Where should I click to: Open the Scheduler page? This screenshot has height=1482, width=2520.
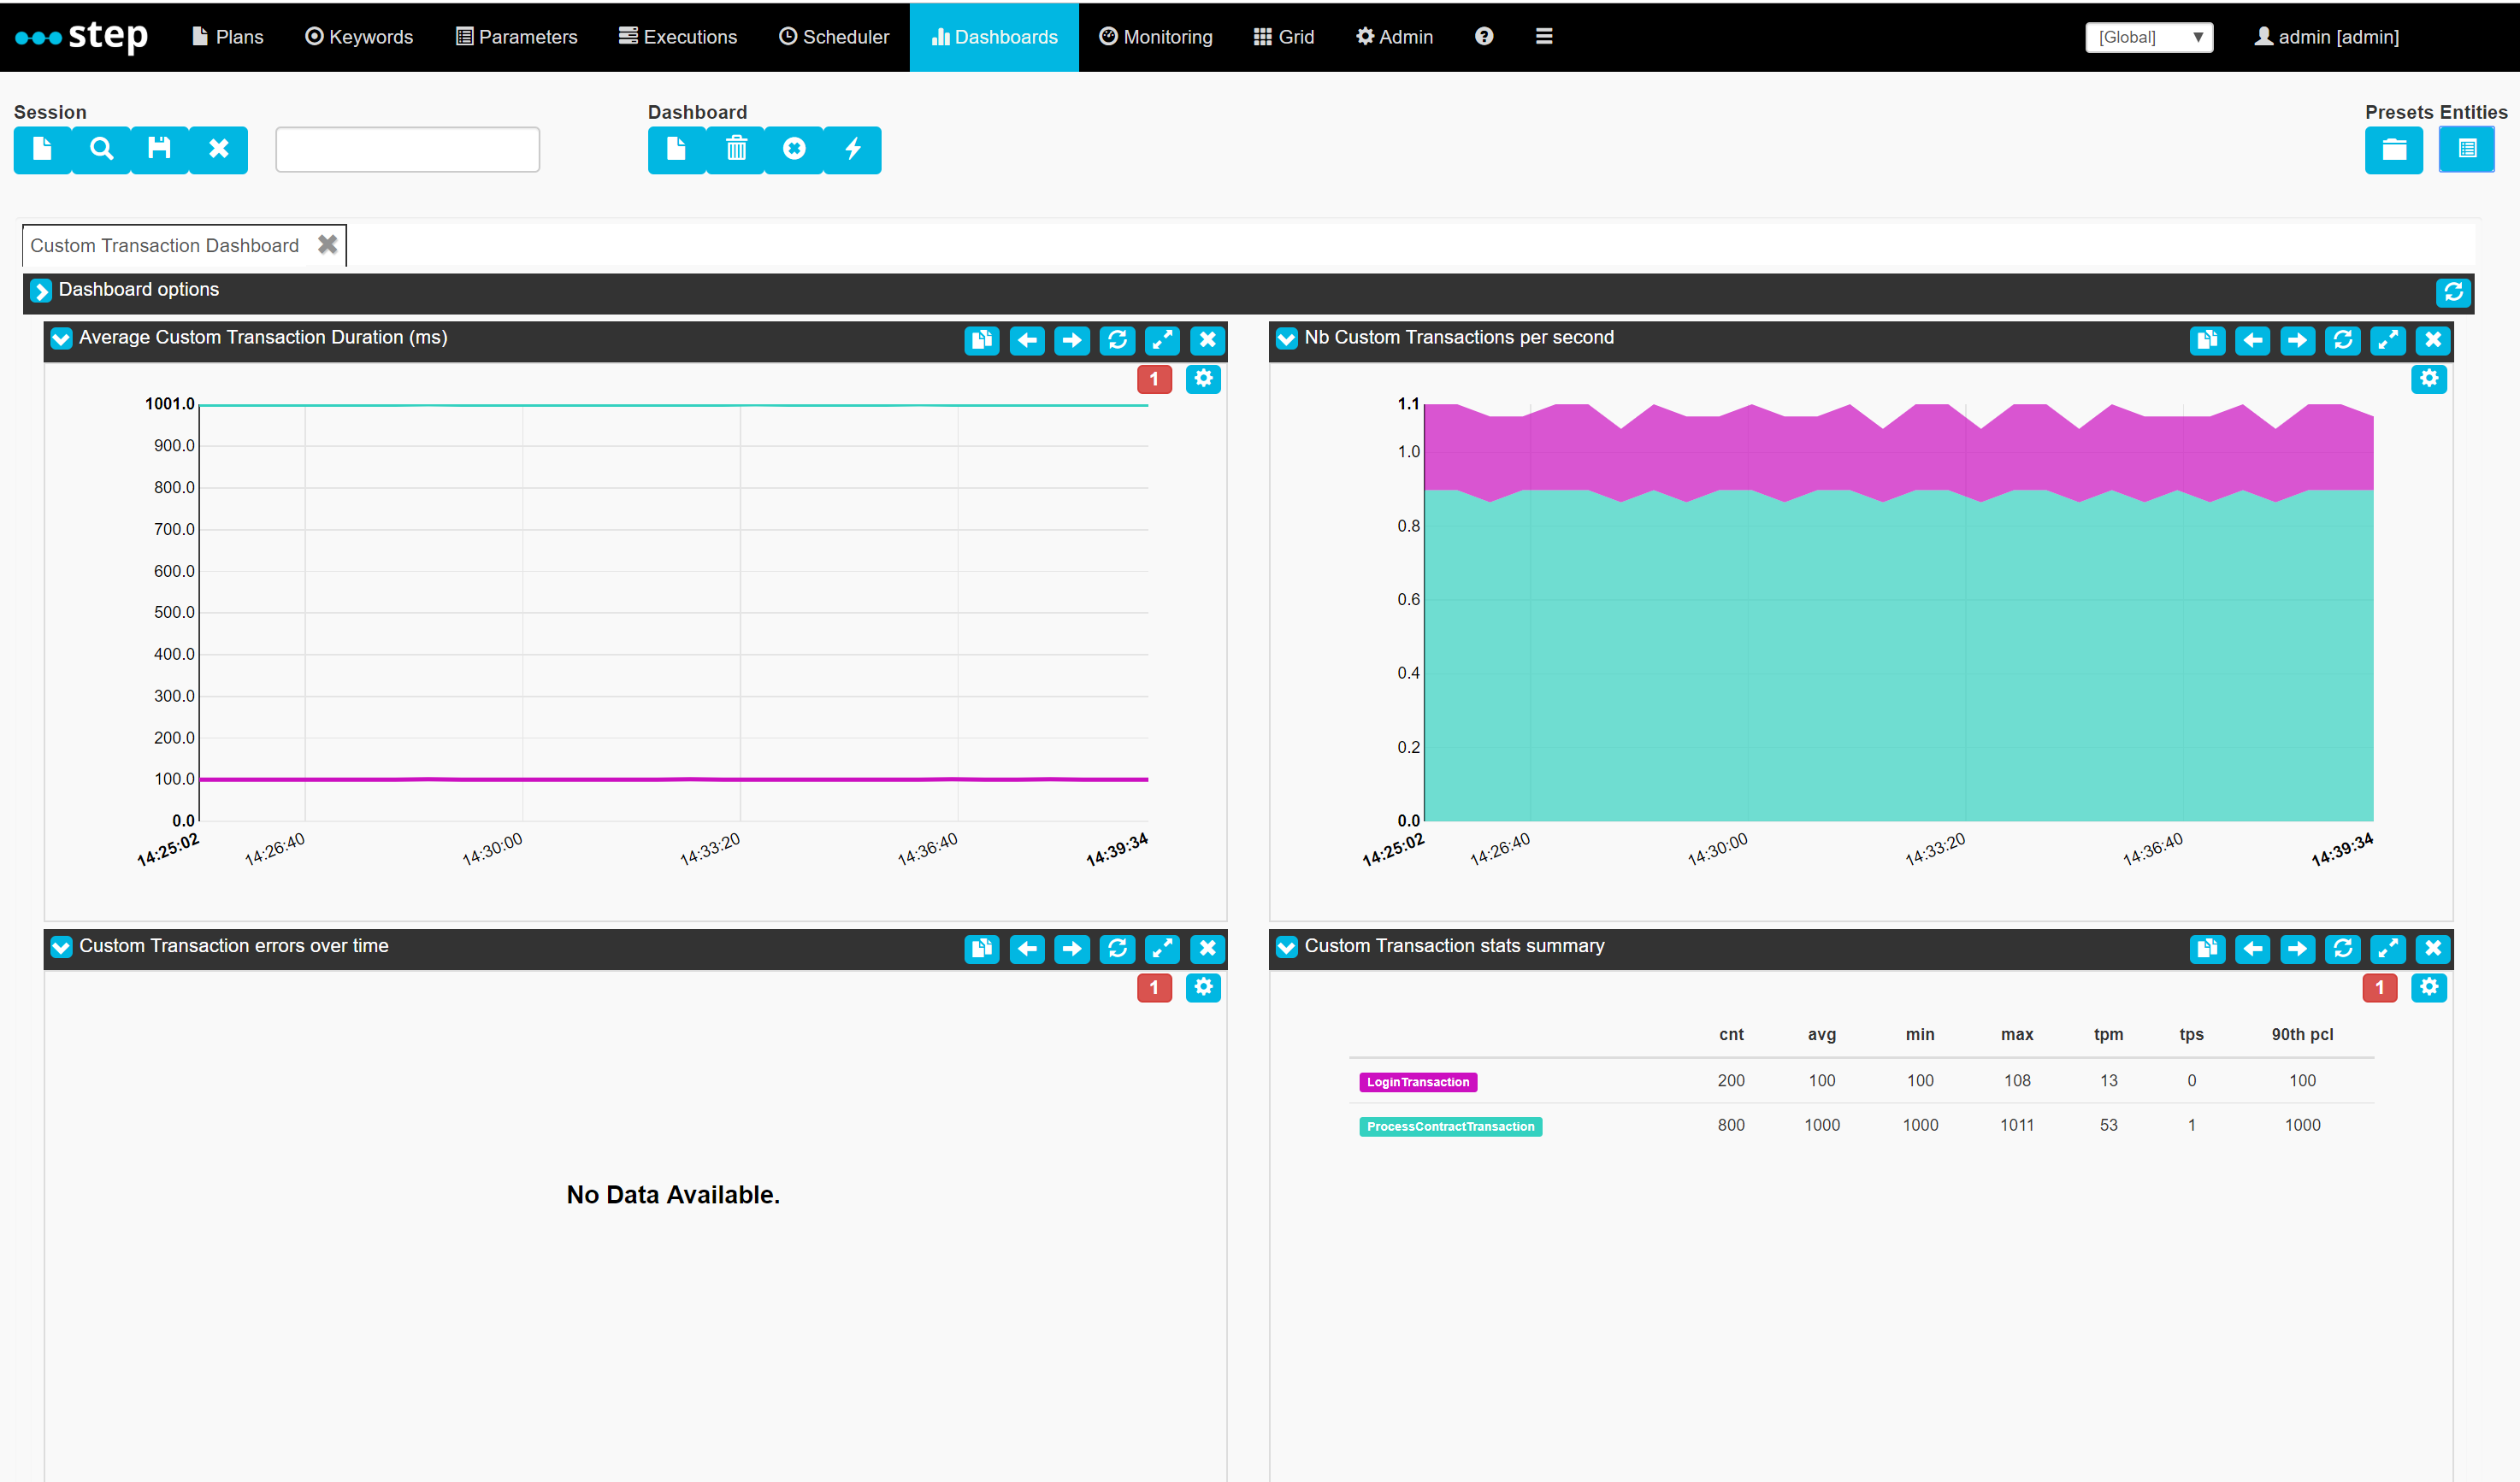tap(834, 37)
